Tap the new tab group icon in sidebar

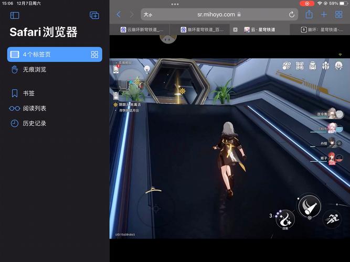[x=94, y=15]
